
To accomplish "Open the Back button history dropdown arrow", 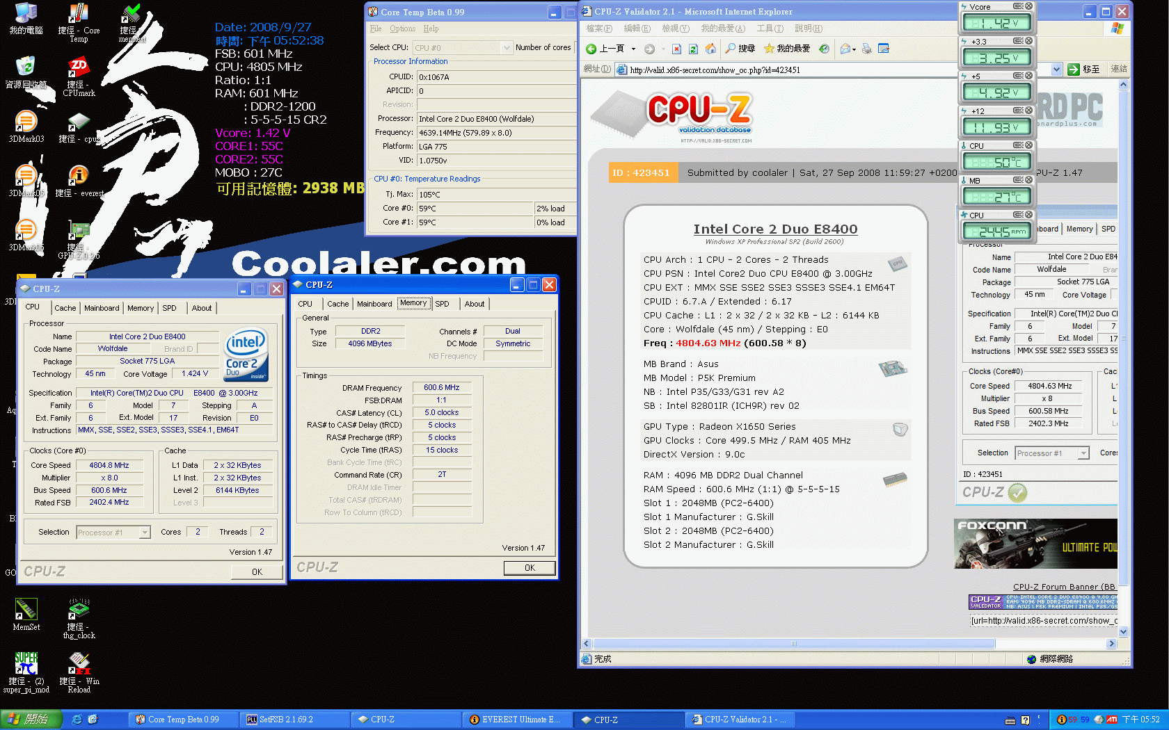I will tap(633, 49).
